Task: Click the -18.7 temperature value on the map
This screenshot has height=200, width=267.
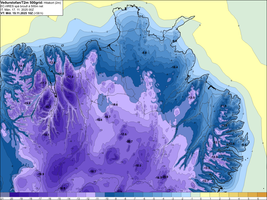Action: 93,172
